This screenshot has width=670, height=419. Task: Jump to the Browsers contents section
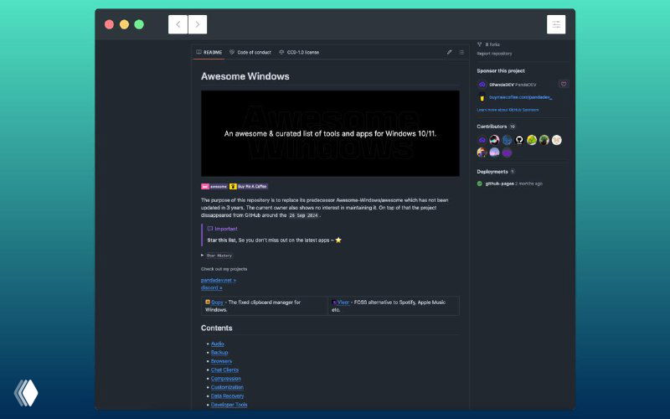coord(221,361)
